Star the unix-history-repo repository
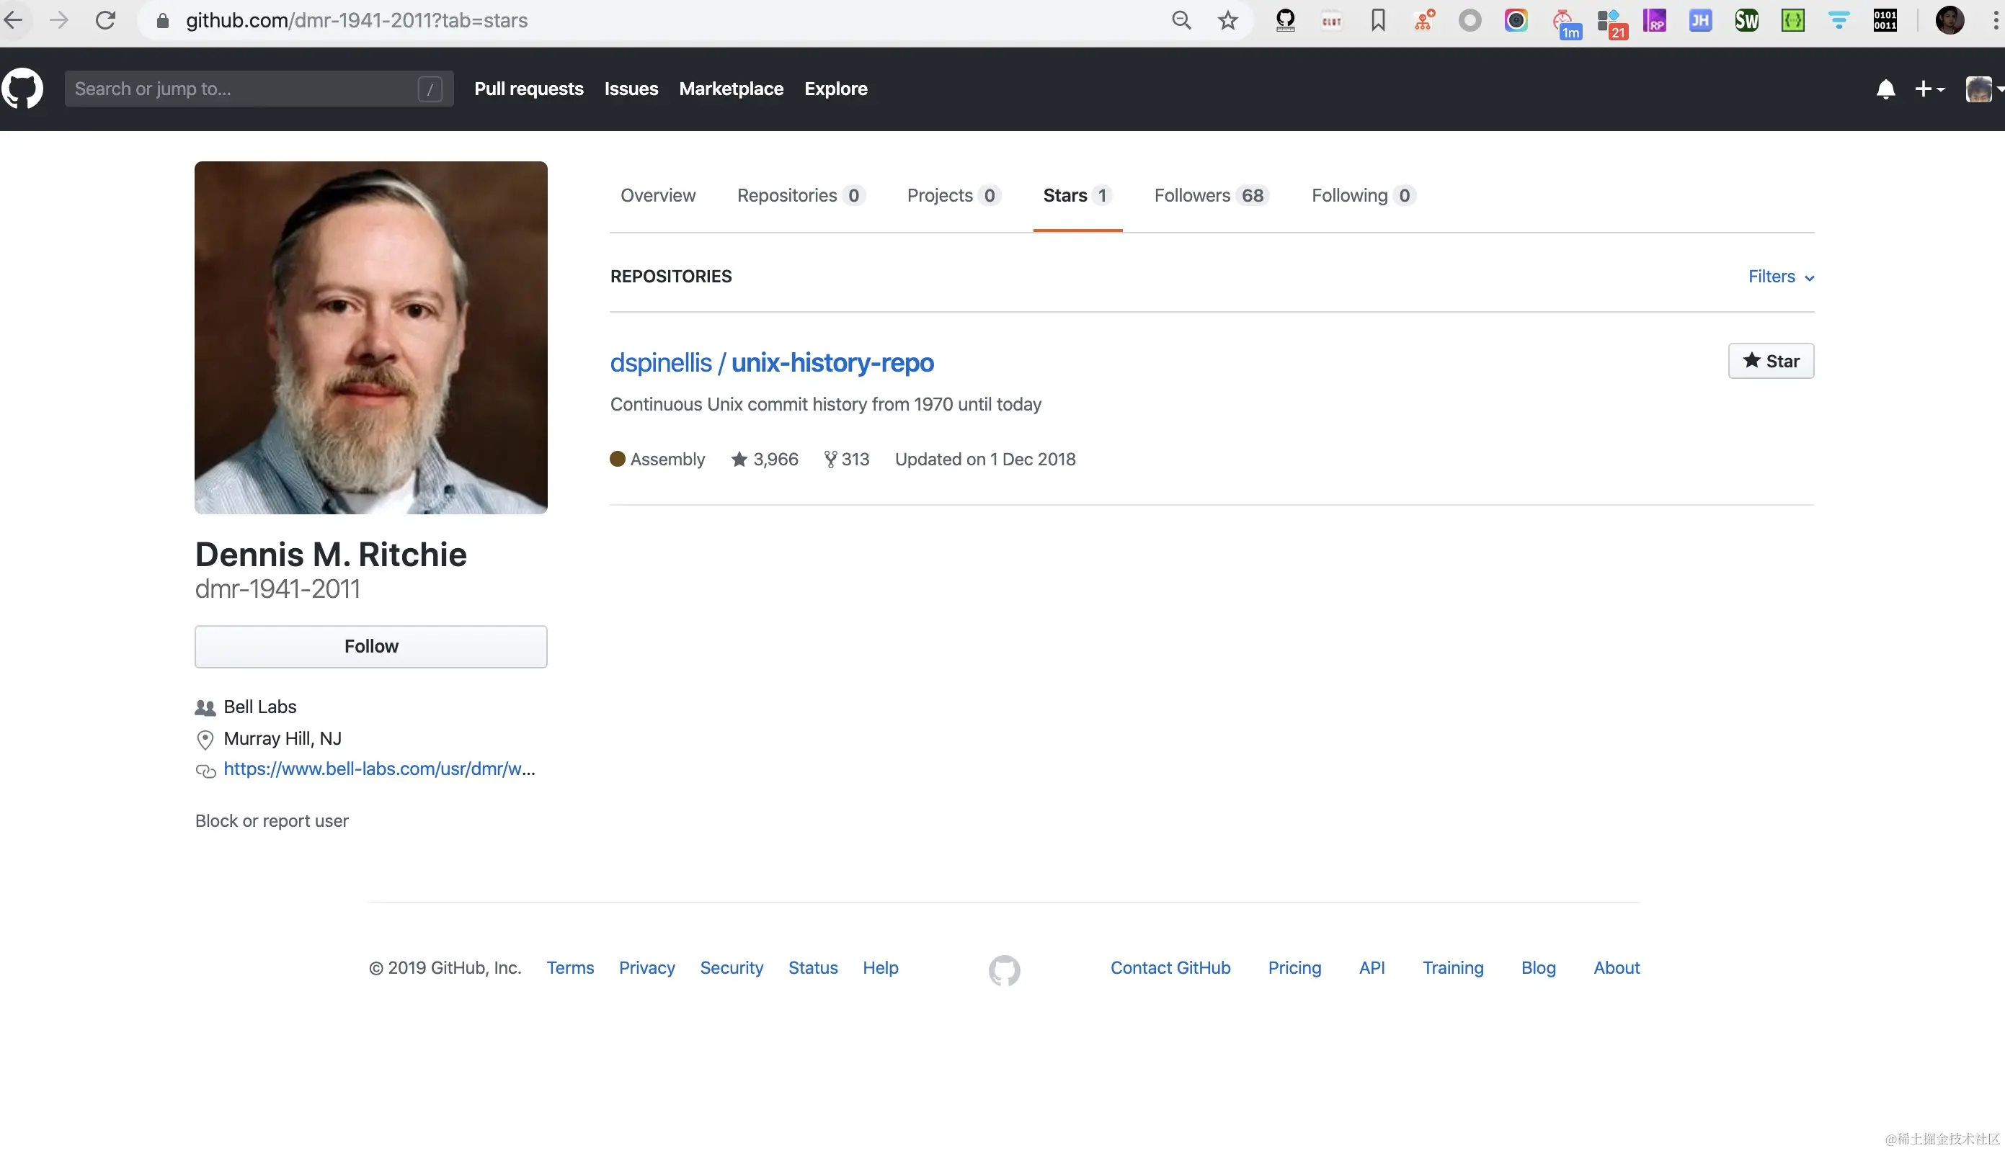2005x1151 pixels. (x=1770, y=362)
